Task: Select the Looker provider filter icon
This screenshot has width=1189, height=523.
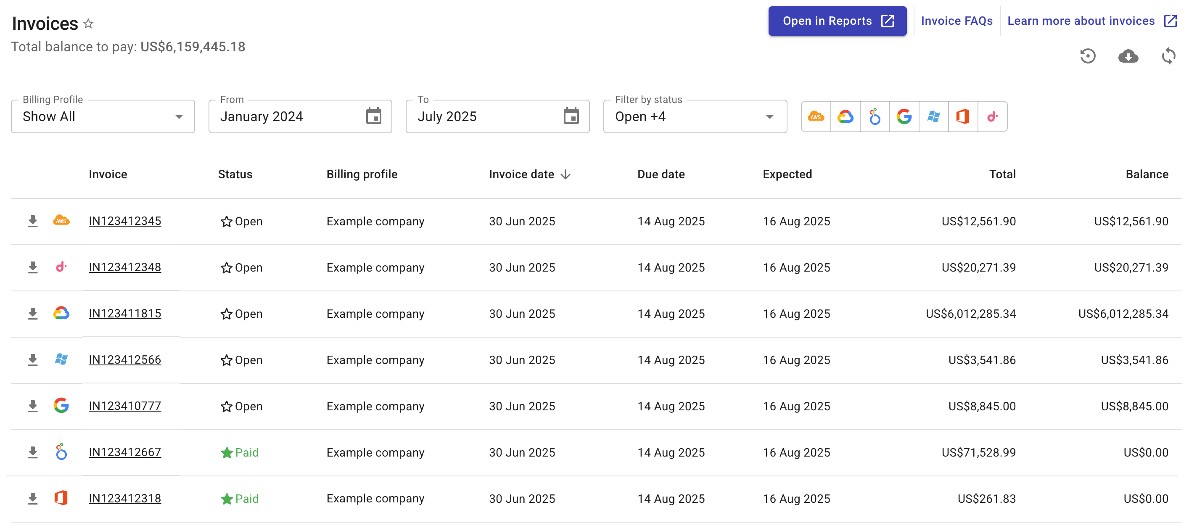Action: point(875,116)
